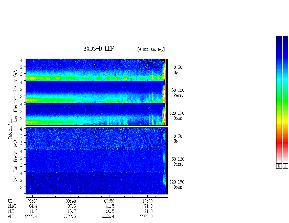Click the E label under the electron color bar
Viewport: 289px width, 223px height.
click(279, 166)
